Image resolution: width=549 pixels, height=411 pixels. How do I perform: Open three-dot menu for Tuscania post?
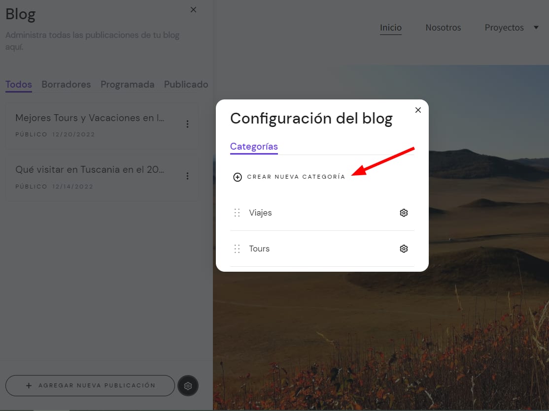click(187, 176)
